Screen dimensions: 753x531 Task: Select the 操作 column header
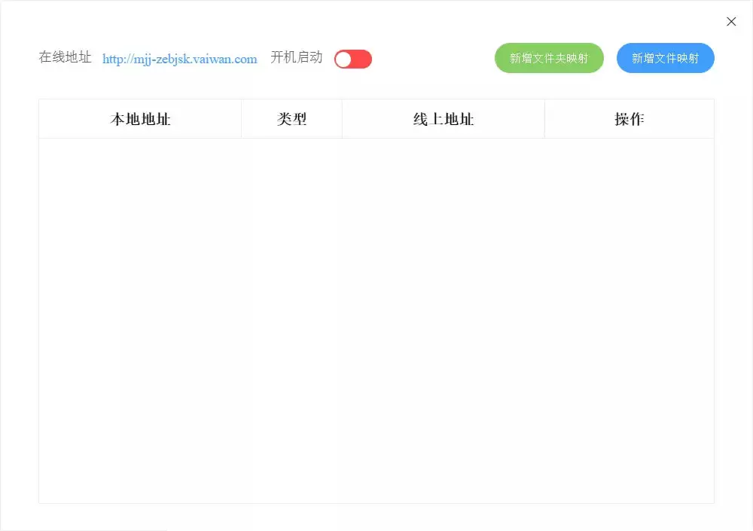629,119
